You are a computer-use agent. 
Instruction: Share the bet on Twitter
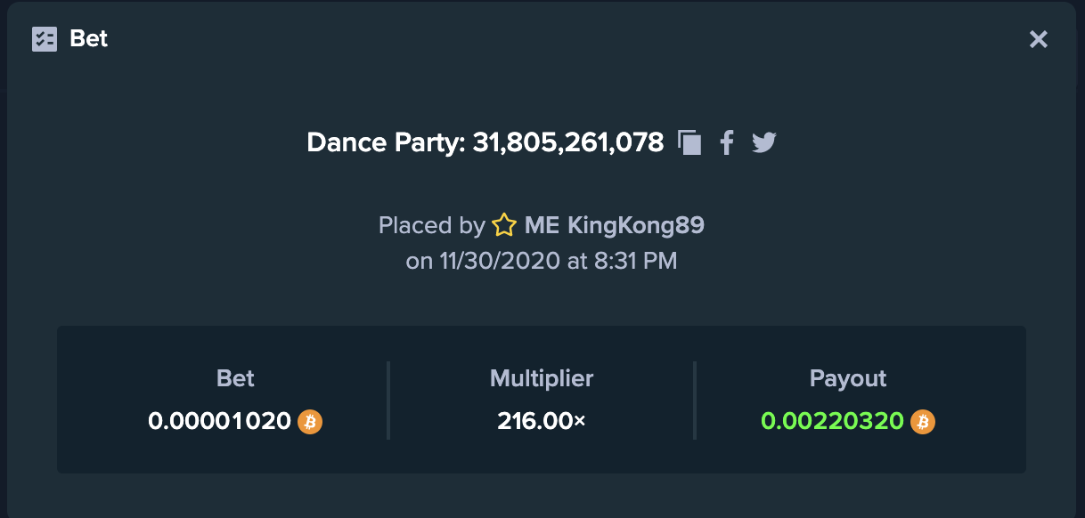point(764,142)
